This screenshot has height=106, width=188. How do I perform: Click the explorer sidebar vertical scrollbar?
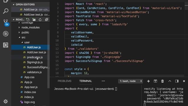pos(48,59)
